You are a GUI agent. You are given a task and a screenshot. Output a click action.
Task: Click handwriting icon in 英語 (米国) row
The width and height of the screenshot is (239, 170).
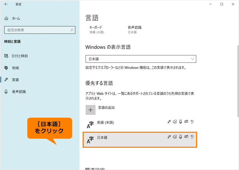click(186, 121)
